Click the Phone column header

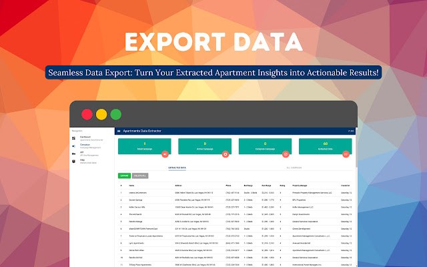coord(228,186)
